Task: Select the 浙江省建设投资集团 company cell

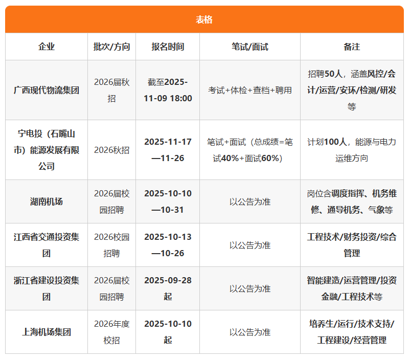Action: (47, 288)
